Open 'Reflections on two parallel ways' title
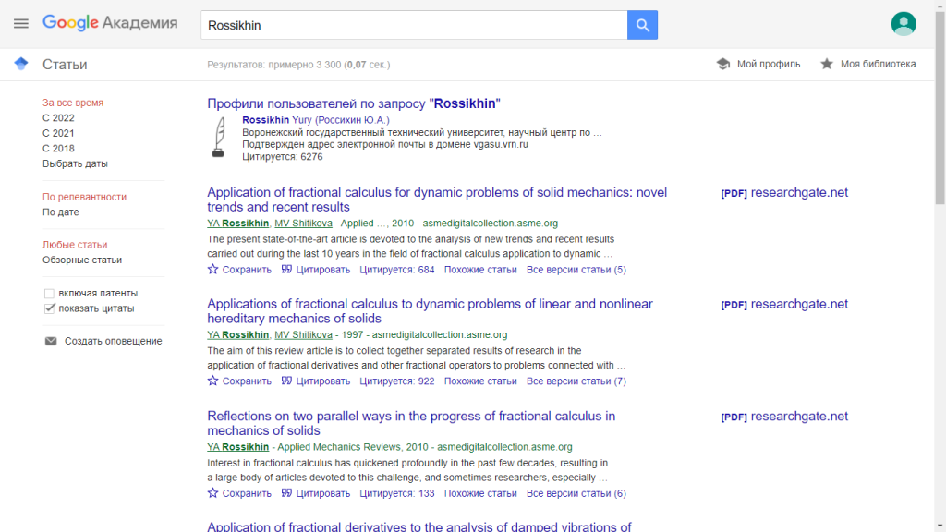 [411, 423]
